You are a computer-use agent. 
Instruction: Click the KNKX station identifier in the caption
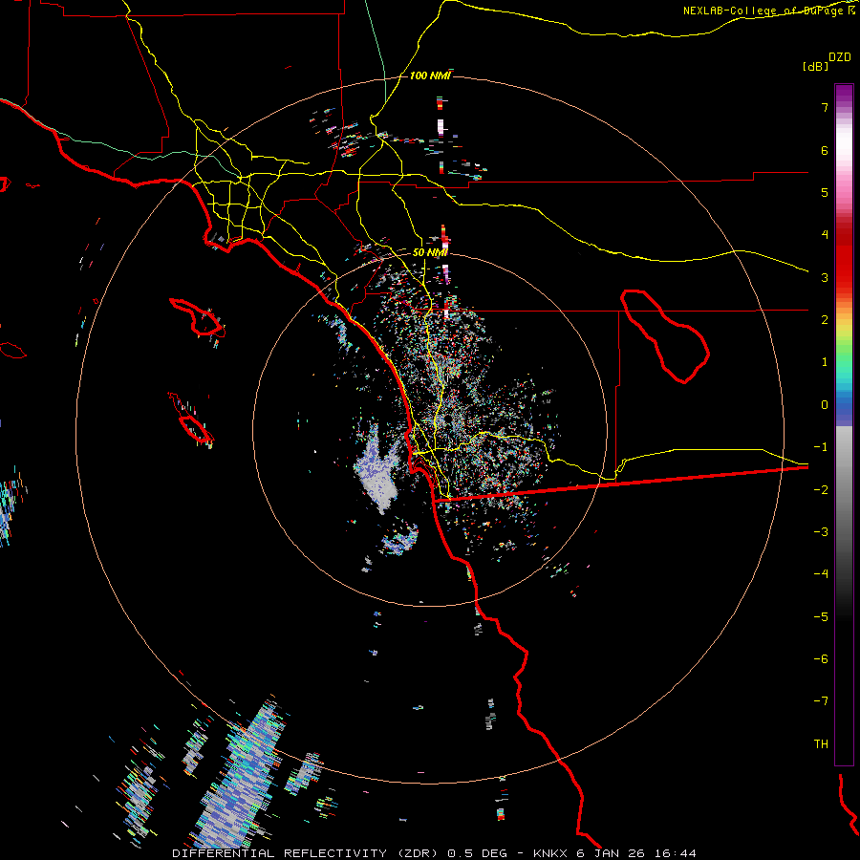pyautogui.click(x=549, y=853)
